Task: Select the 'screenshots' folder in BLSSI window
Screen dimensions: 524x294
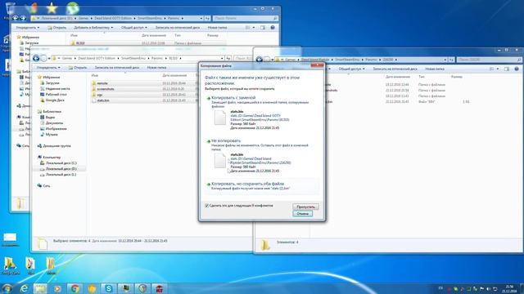Action: [106, 89]
